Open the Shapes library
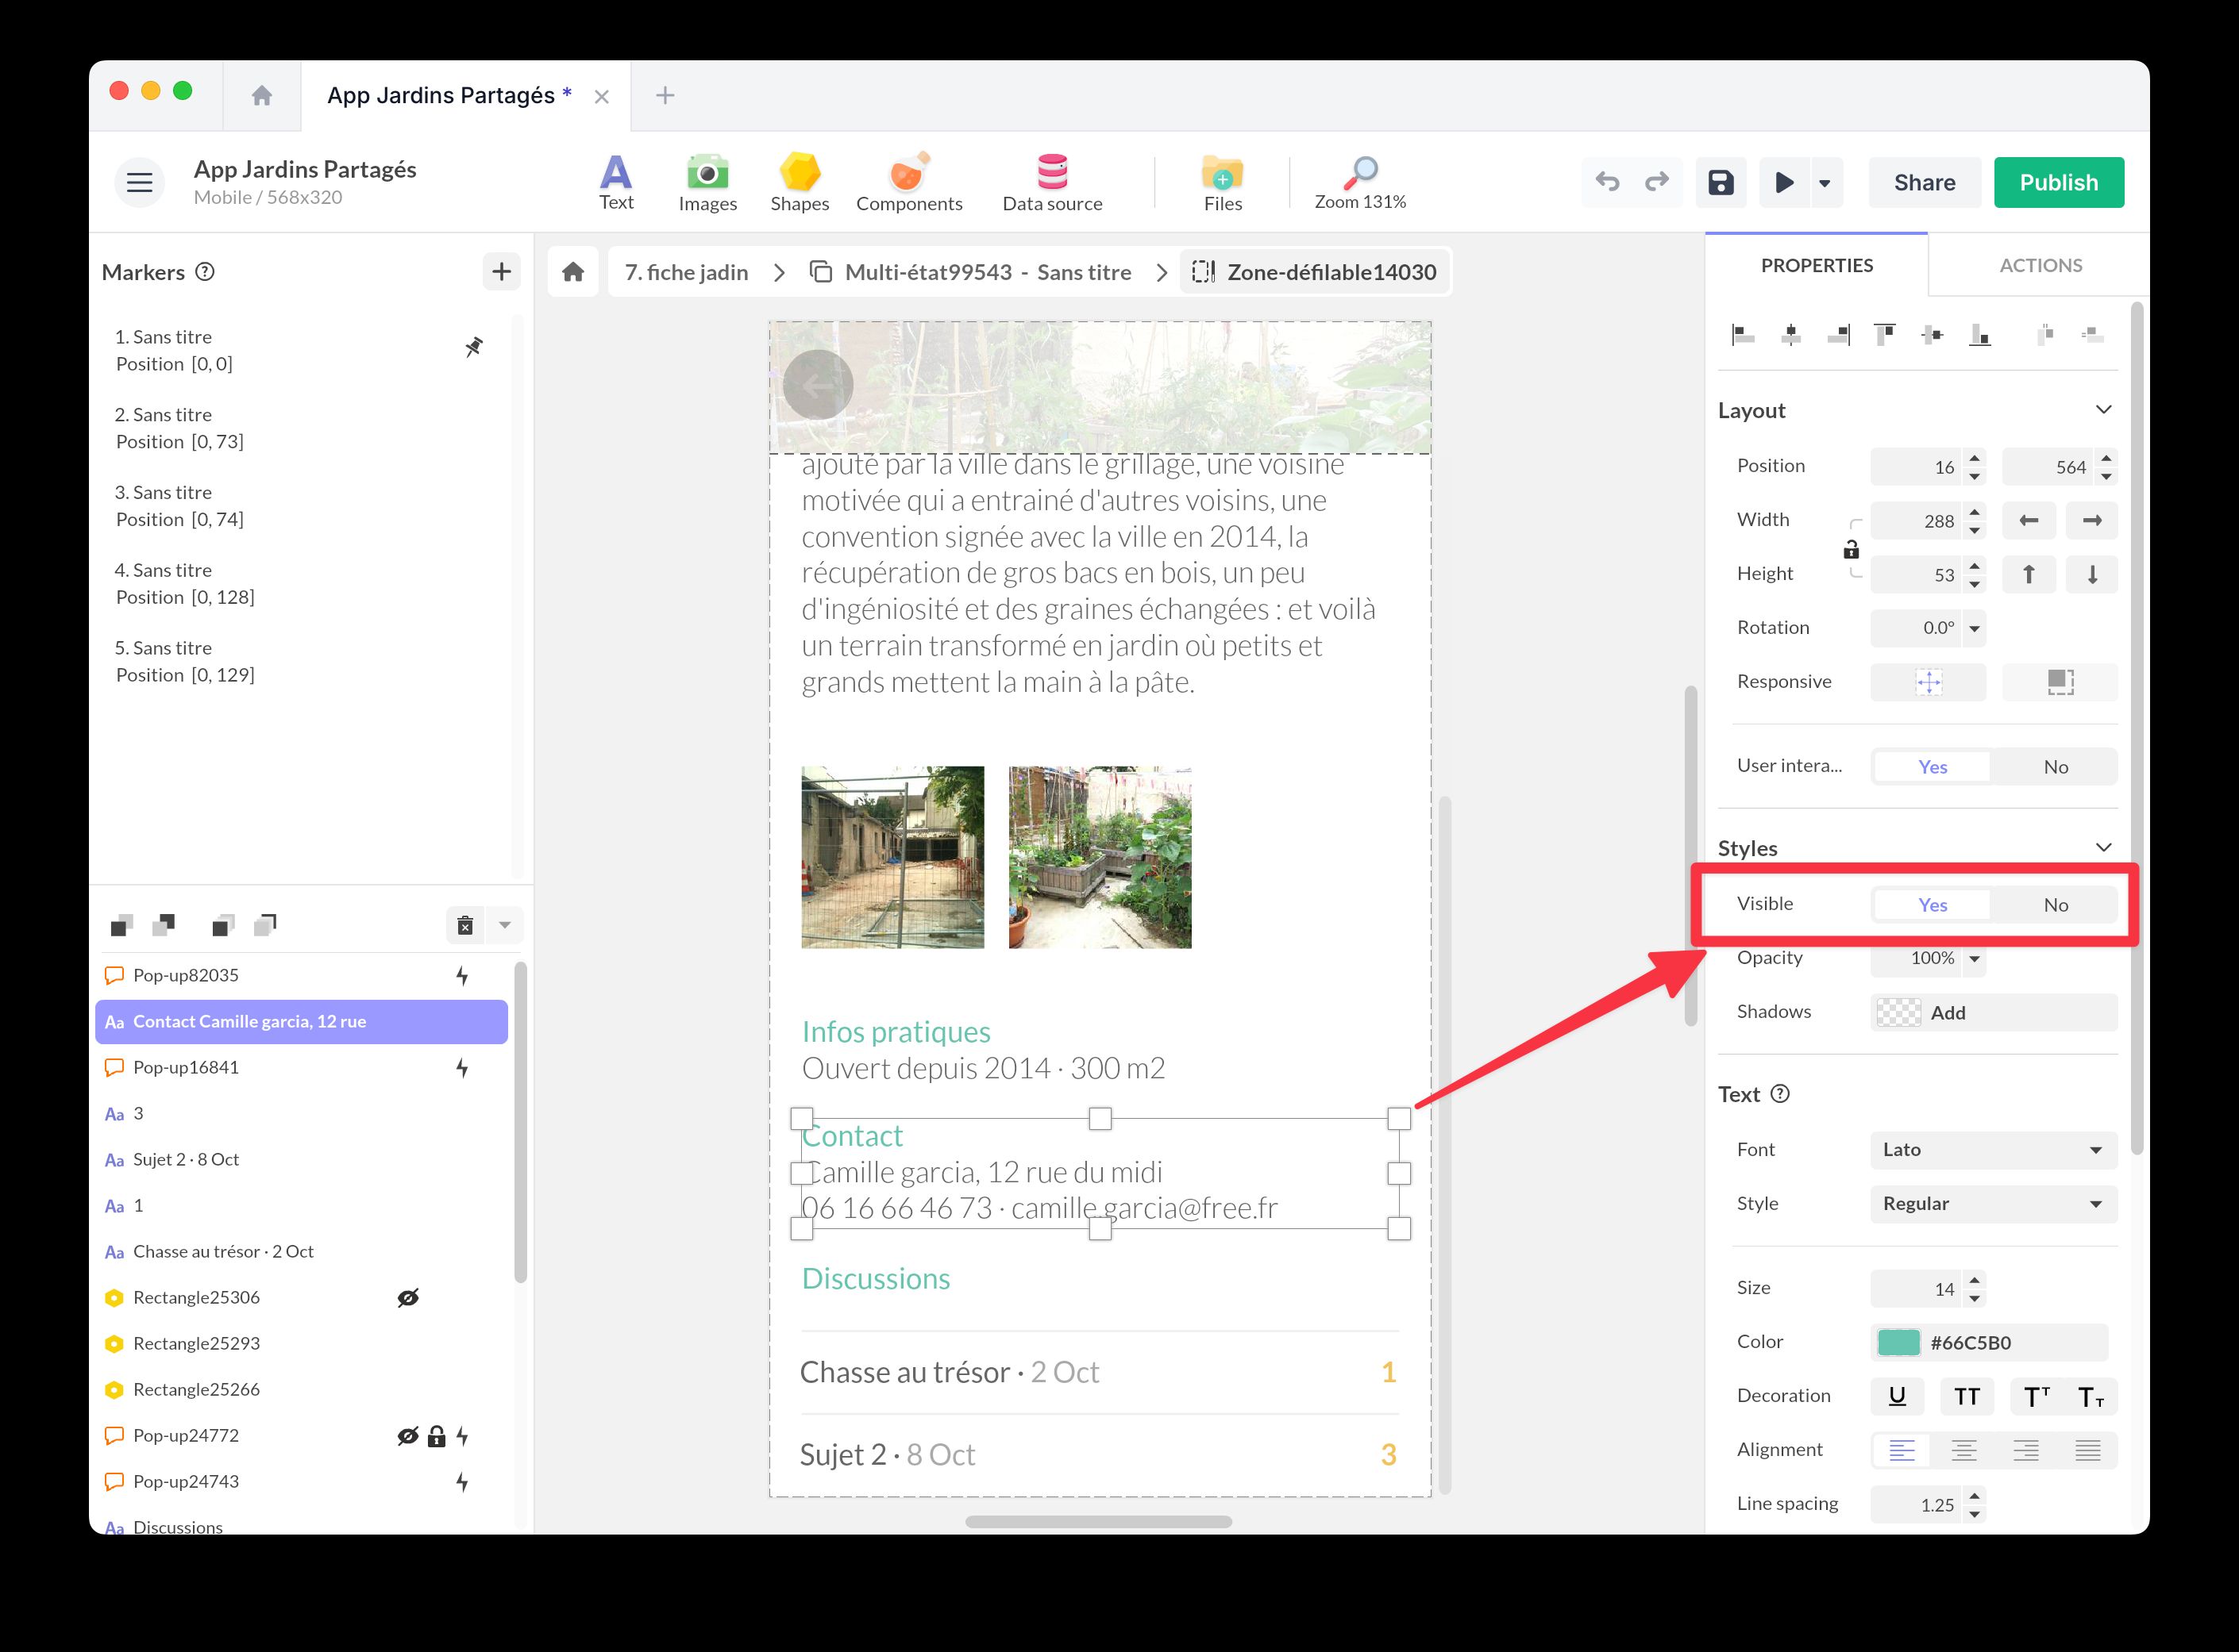 click(800, 182)
